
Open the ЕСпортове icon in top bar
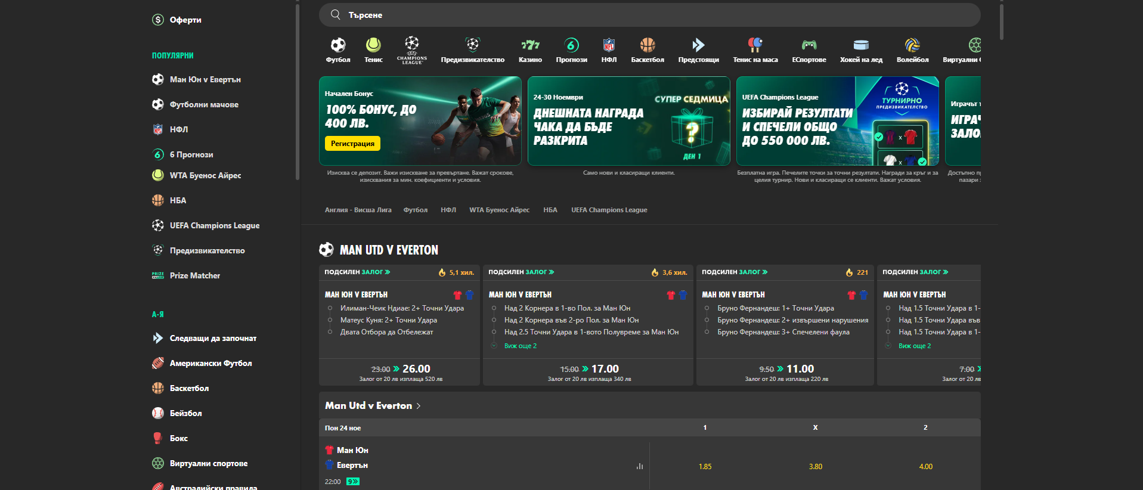(x=809, y=50)
